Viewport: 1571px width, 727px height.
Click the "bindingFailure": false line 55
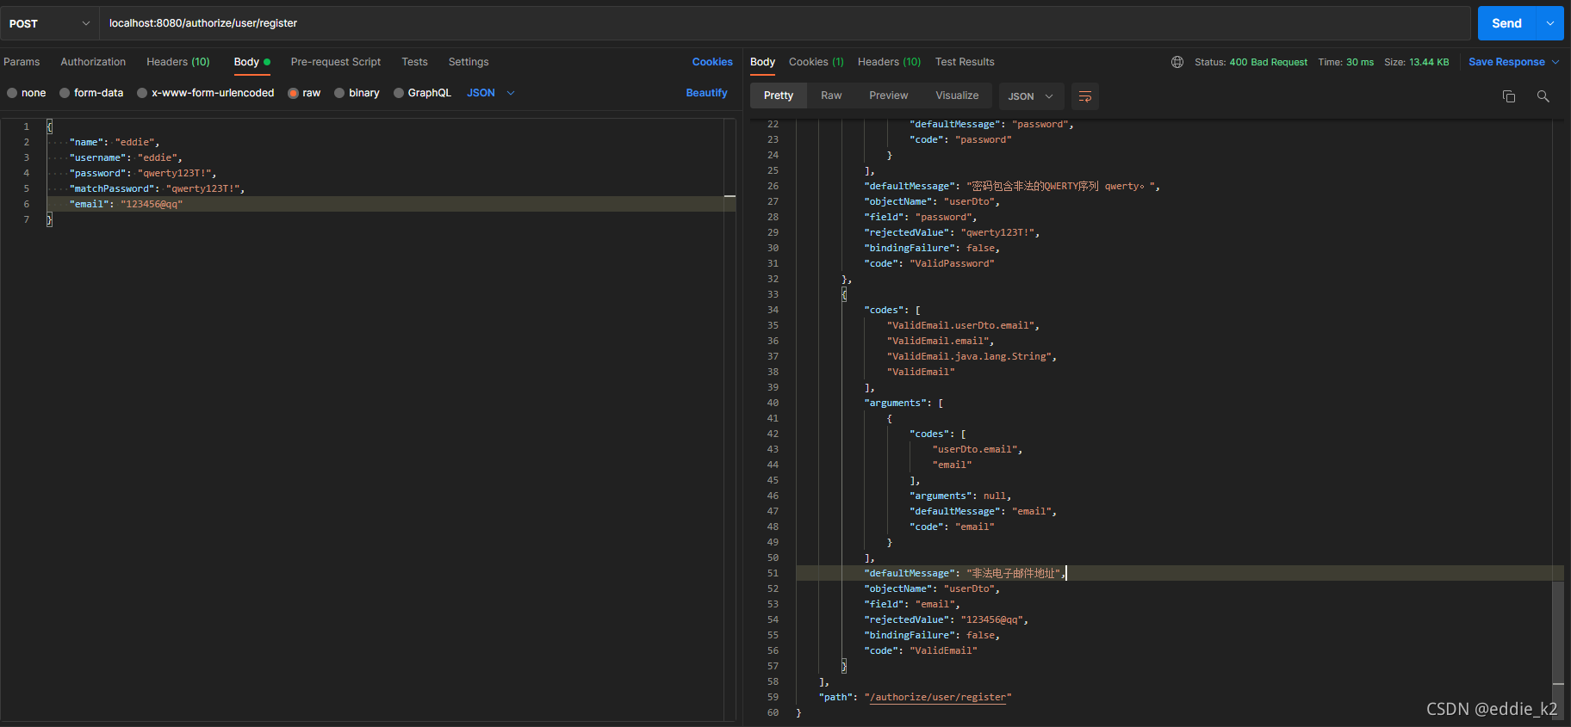(932, 635)
